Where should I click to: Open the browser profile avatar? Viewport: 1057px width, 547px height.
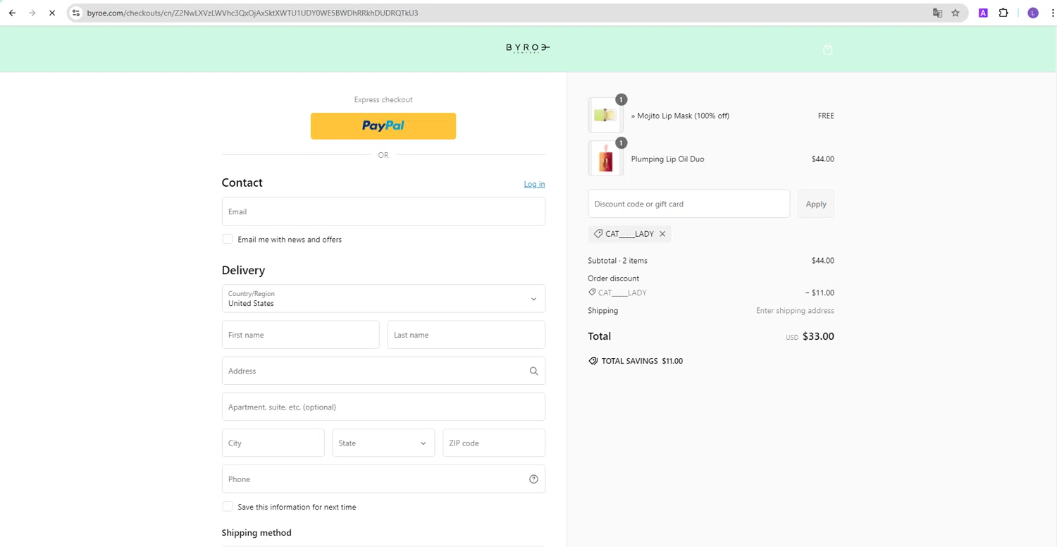(1033, 13)
